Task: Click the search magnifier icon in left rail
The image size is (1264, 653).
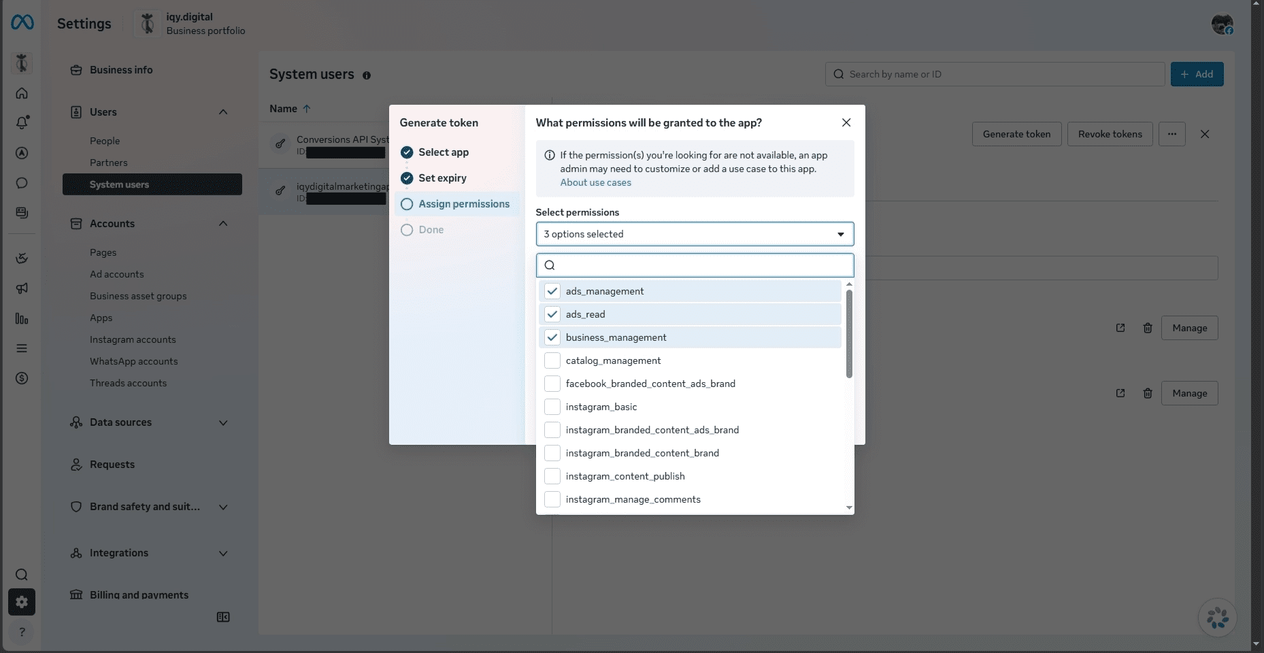Action: pyautogui.click(x=22, y=575)
